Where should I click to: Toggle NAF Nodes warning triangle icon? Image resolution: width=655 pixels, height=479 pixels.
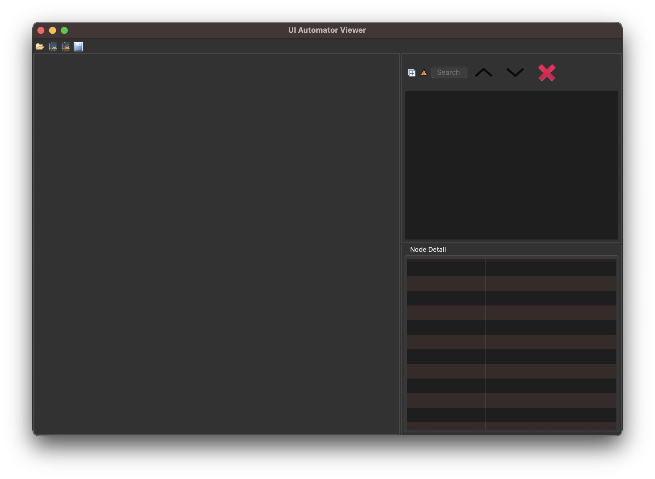[x=424, y=72]
